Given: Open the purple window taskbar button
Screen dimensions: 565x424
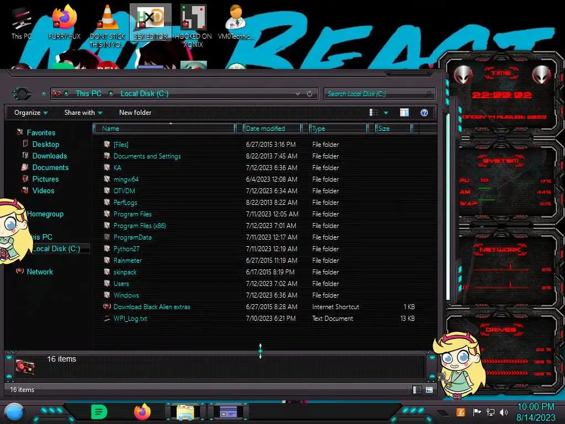Looking at the screenshot, I should [228, 412].
